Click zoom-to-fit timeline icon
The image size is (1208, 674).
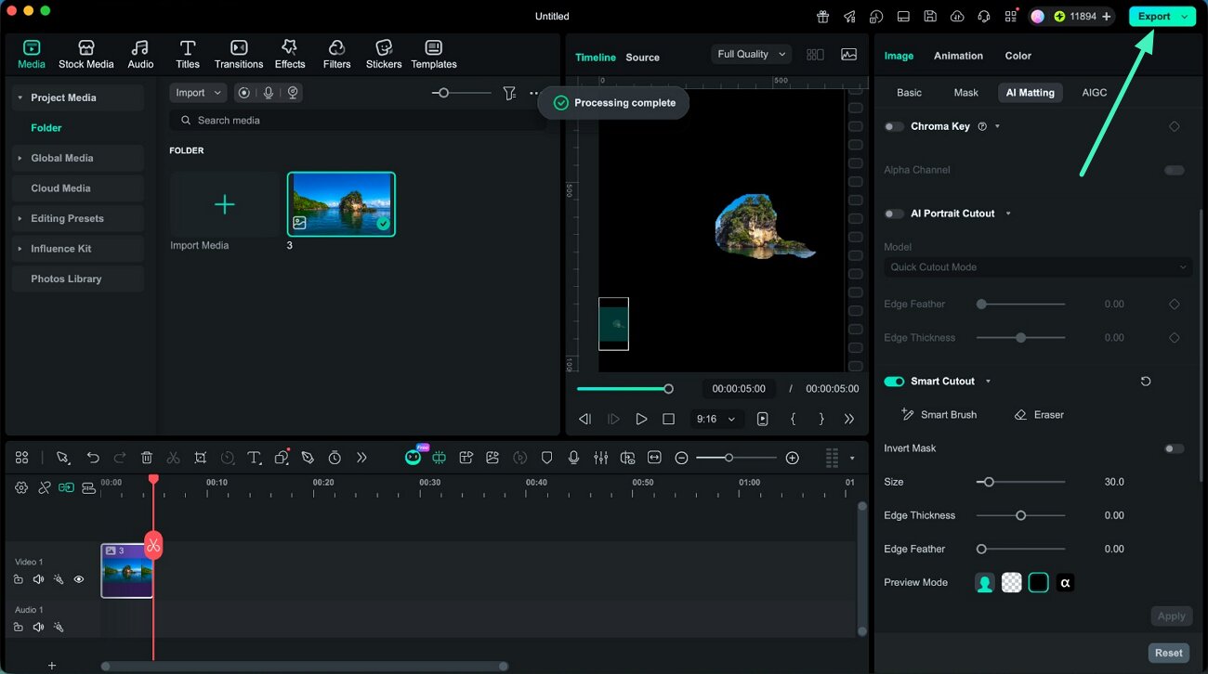(654, 458)
